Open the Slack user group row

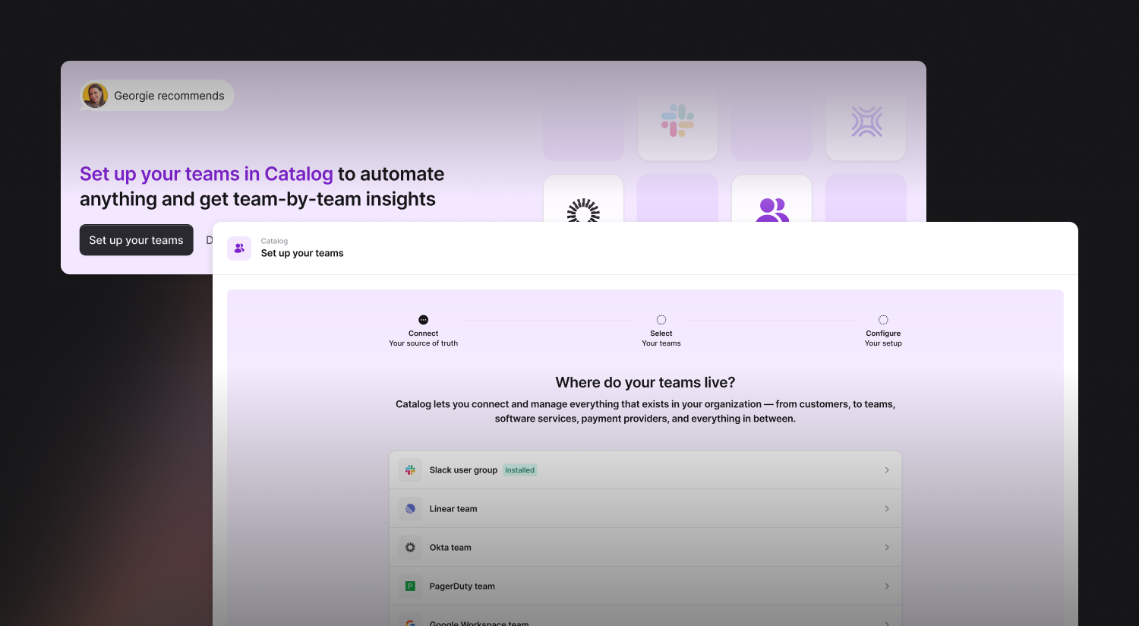coord(645,470)
